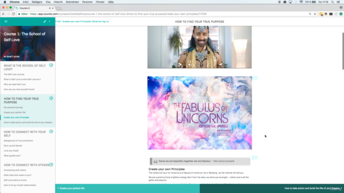Open the Hjälp menu
This screenshot has width=344, height=193.
pos(111,2)
